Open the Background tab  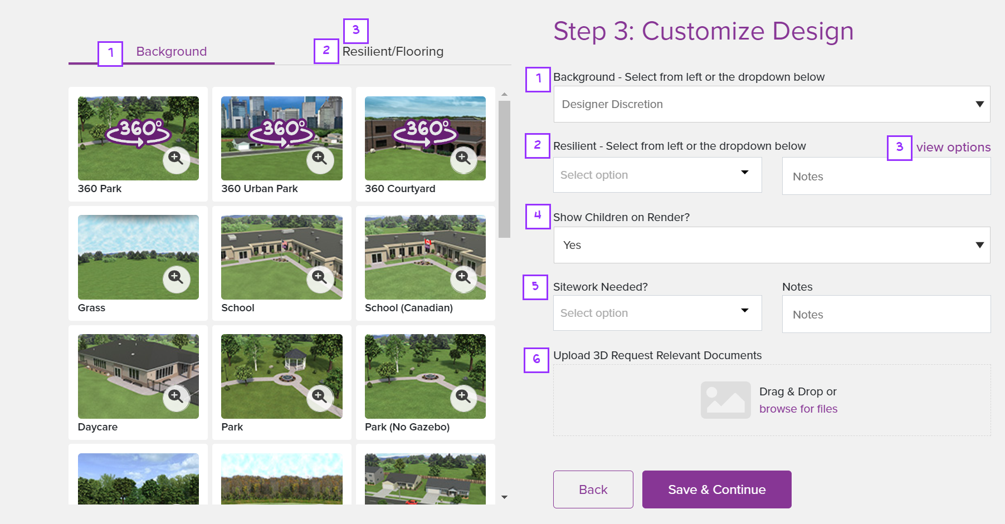tap(172, 52)
